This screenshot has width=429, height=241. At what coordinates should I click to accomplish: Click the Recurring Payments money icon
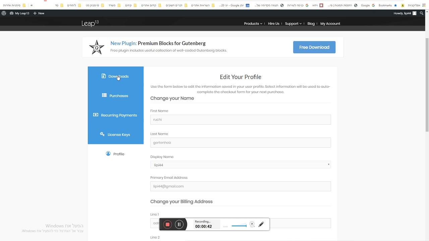[96, 115]
